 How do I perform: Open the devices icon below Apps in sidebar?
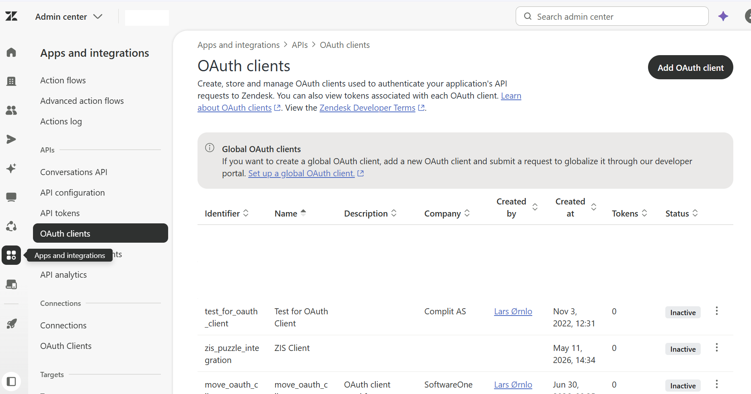(x=11, y=284)
